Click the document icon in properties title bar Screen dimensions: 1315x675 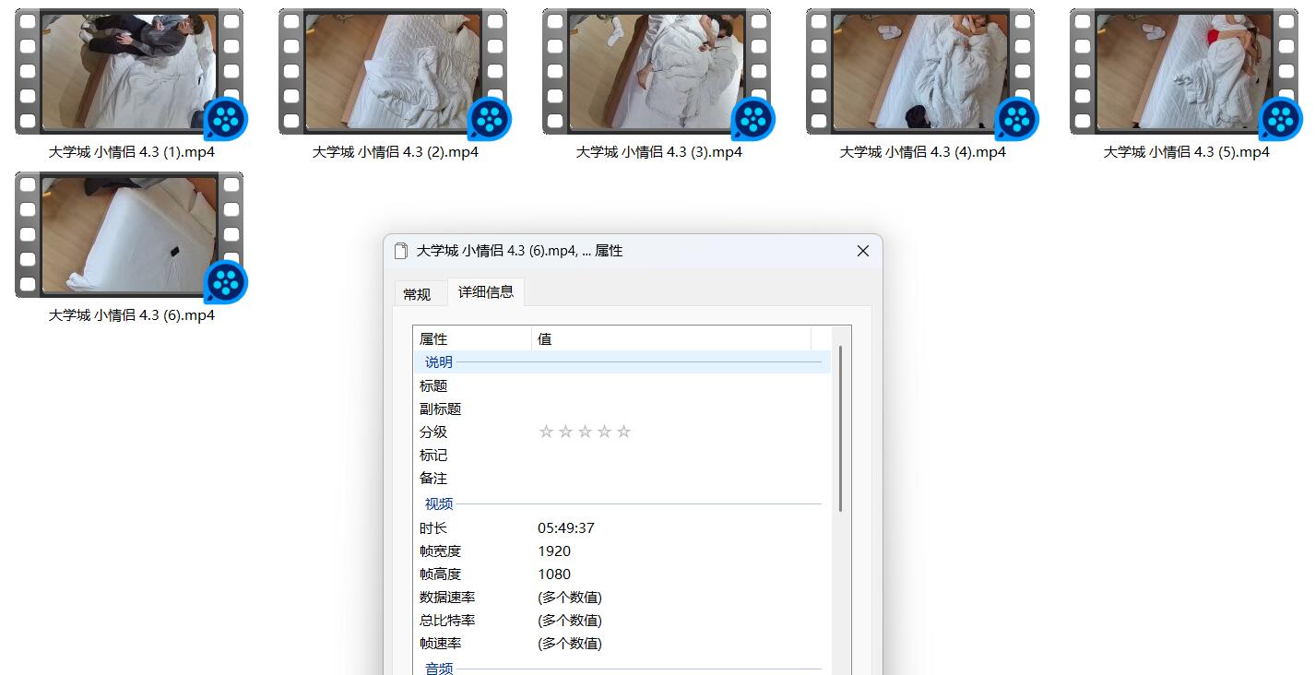401,251
